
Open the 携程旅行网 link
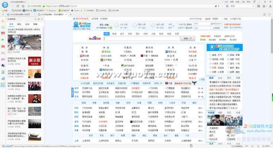(x=106, y=70)
